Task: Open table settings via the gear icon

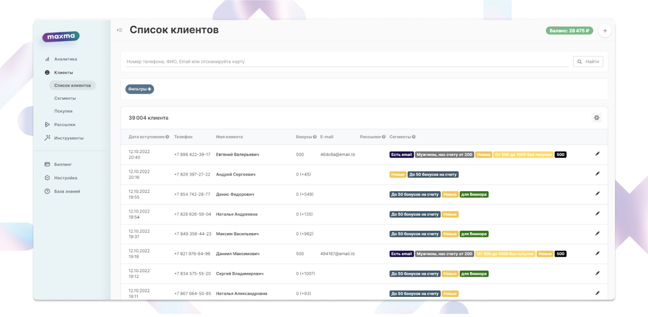Action: pyautogui.click(x=597, y=118)
